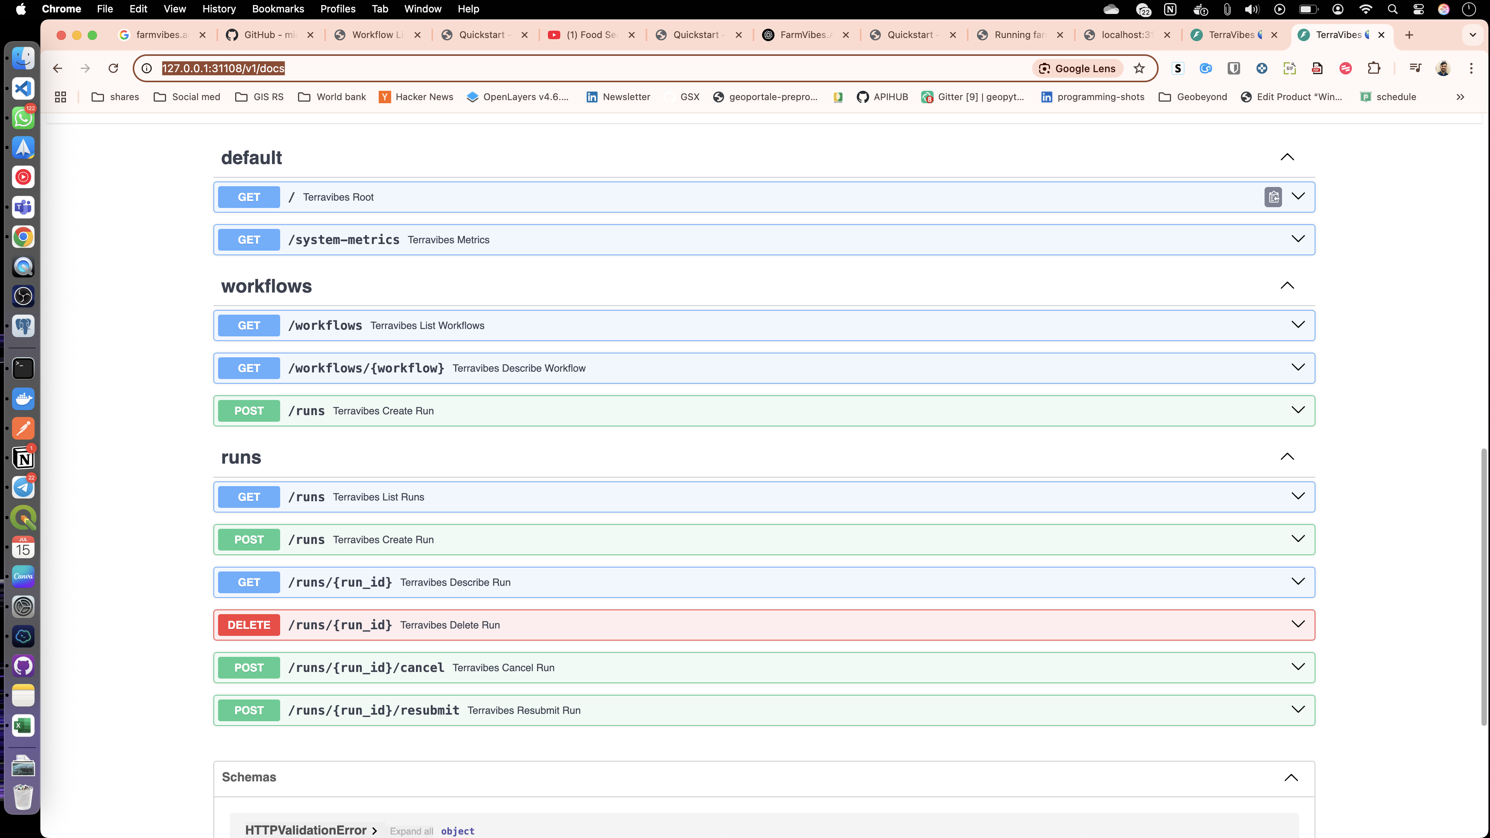Open Chrome three-dot menu
1490x838 pixels.
(1471, 68)
